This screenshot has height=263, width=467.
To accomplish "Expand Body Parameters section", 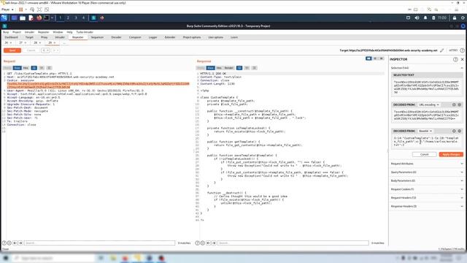I will tap(427, 180).
